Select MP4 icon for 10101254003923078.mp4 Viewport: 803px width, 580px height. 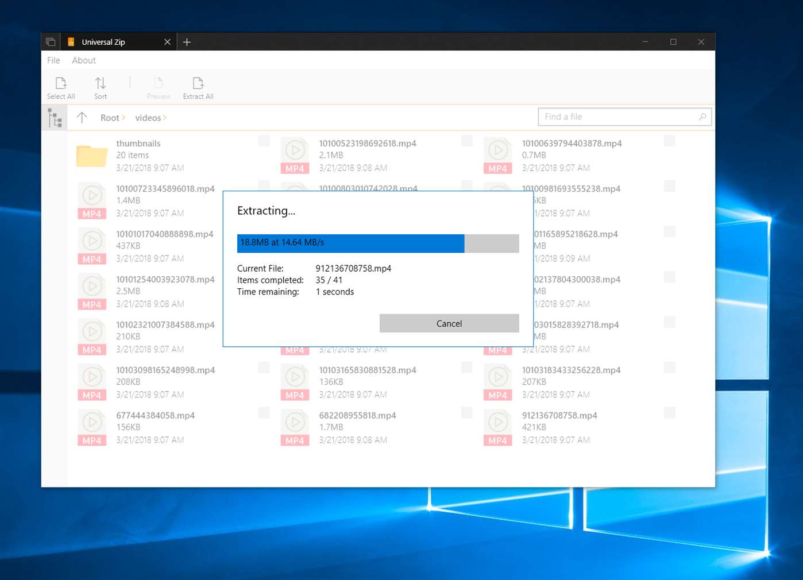[x=92, y=292]
